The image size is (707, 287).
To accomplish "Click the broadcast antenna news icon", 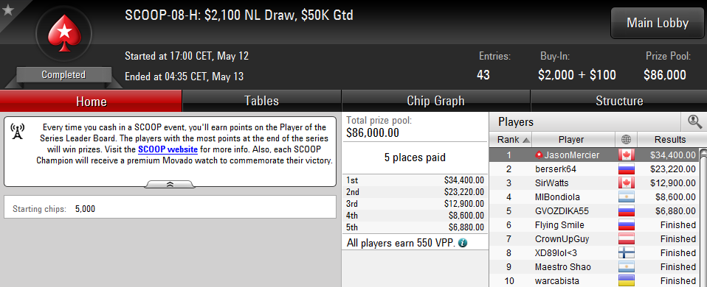I will 17,131.
